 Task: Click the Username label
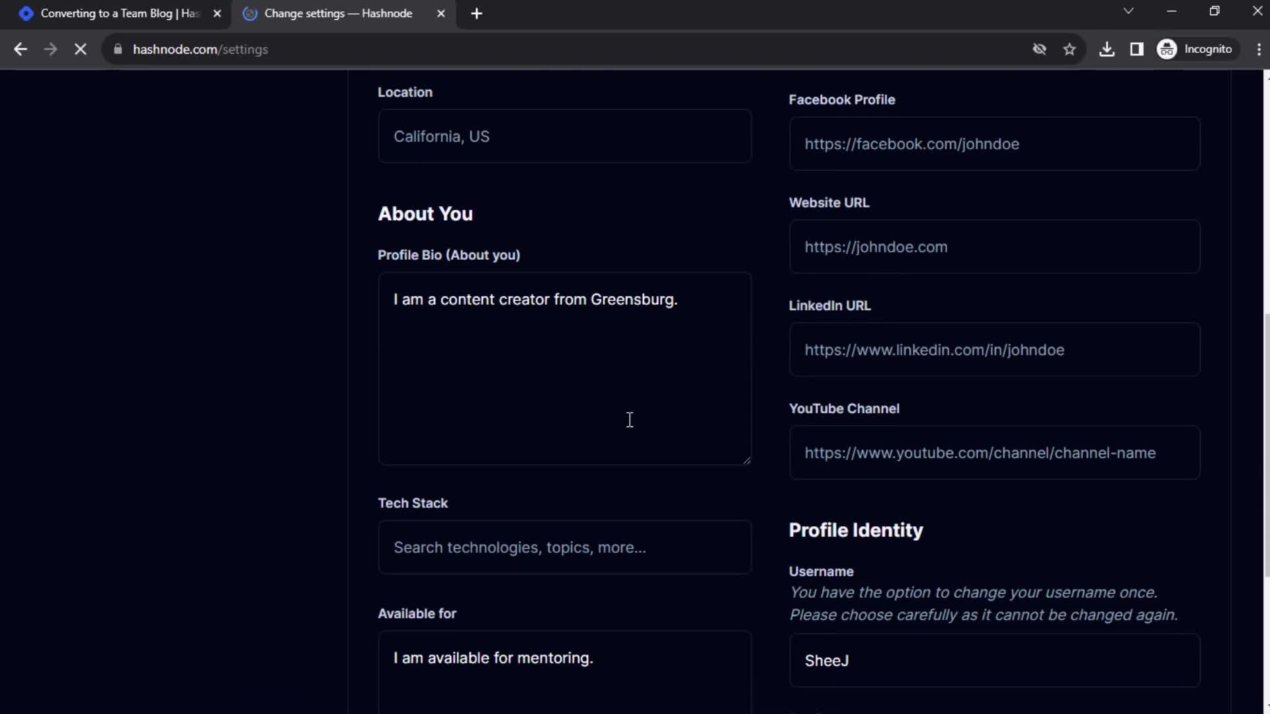pyautogui.click(x=821, y=571)
